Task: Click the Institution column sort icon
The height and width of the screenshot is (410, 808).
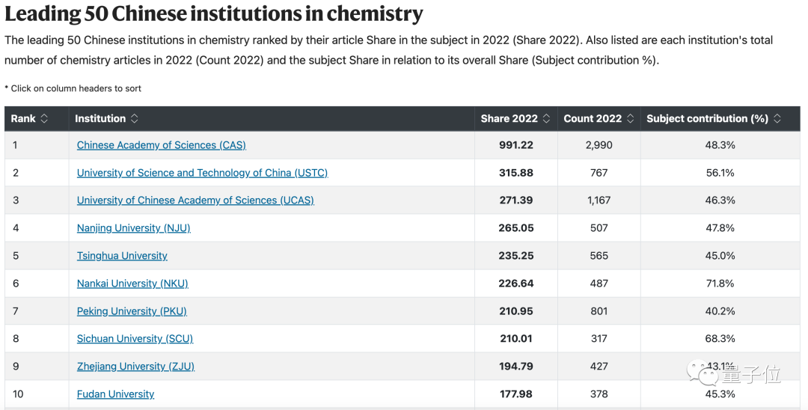Action: 135,119
